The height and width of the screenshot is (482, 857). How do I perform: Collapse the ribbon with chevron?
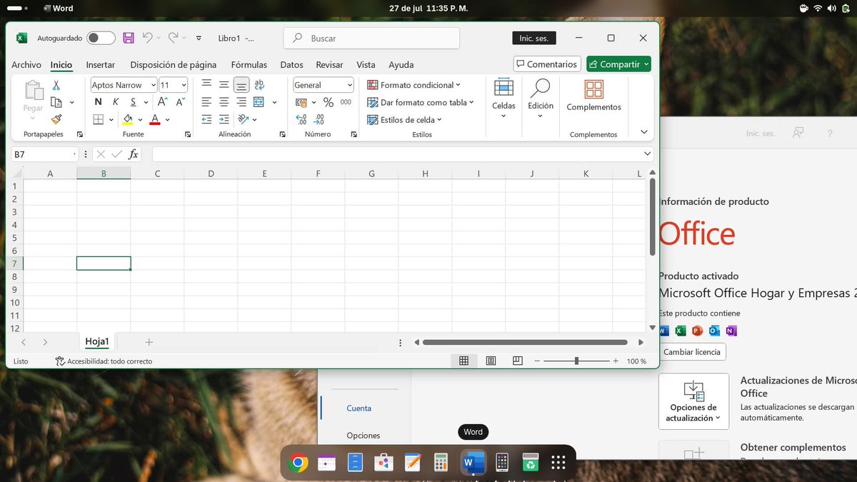point(644,132)
